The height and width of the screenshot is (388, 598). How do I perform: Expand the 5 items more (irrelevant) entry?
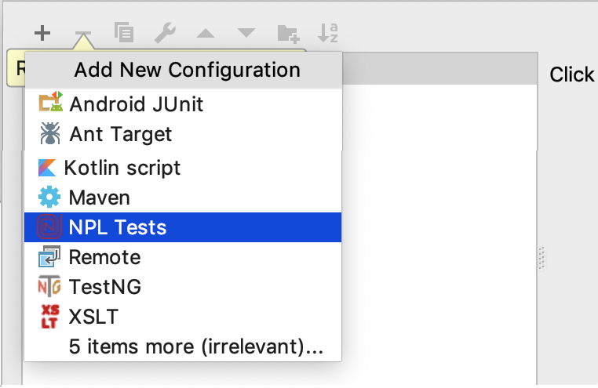pos(196,346)
